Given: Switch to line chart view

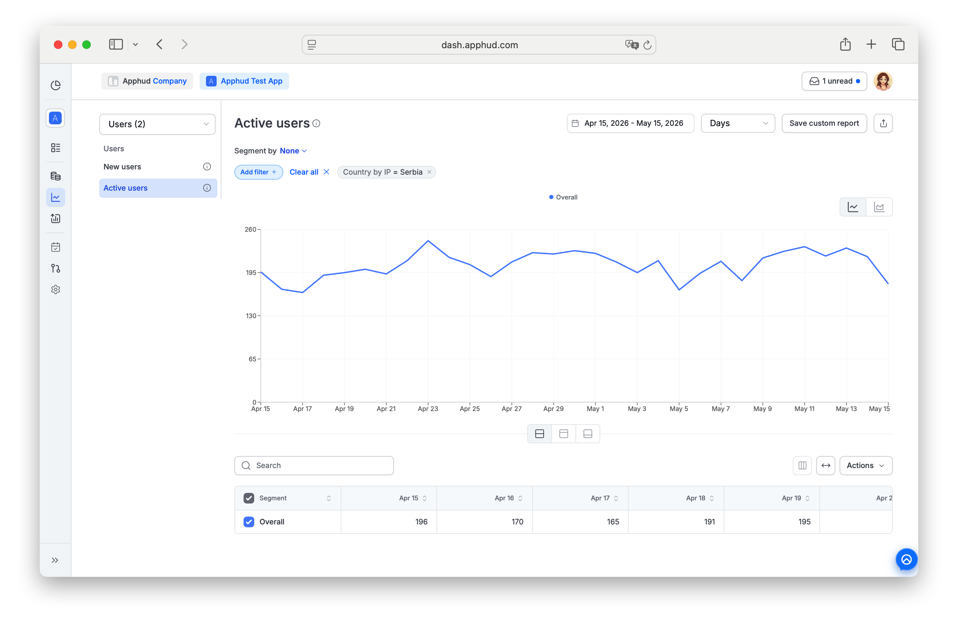Looking at the screenshot, I should [x=853, y=207].
